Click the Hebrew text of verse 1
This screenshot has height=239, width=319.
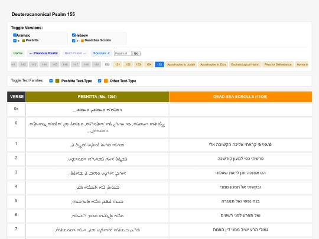[x=240, y=145]
